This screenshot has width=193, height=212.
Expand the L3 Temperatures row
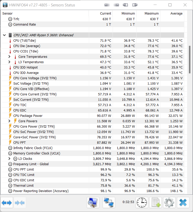click(9, 62)
